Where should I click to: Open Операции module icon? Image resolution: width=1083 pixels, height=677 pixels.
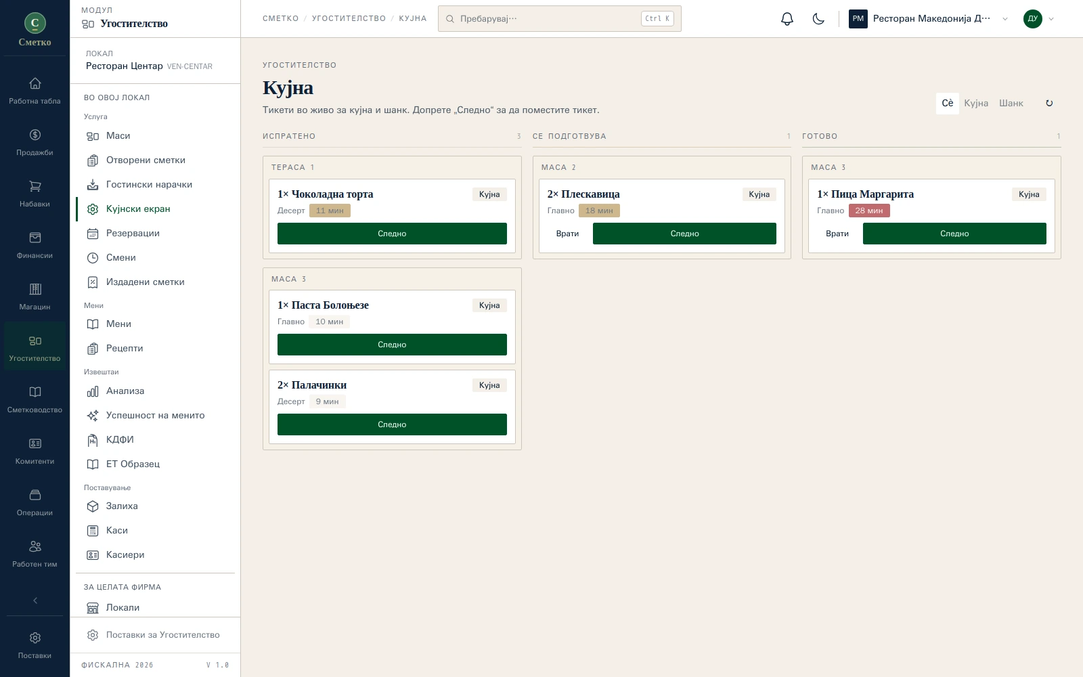click(35, 503)
